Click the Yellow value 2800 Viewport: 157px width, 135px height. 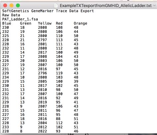coord(42,36)
